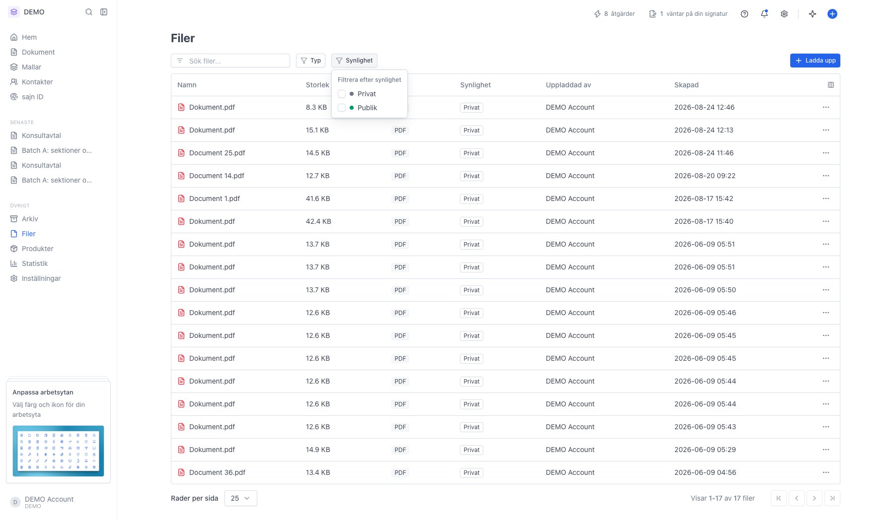The image size is (894, 521).
Task: Open the help question mark icon
Action: click(x=745, y=14)
